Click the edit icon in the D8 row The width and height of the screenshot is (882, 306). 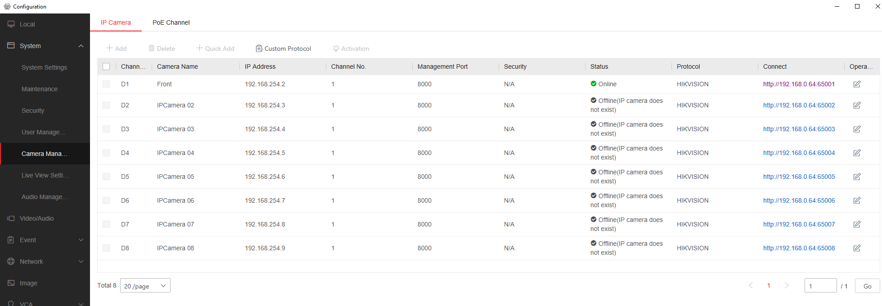coord(857,248)
